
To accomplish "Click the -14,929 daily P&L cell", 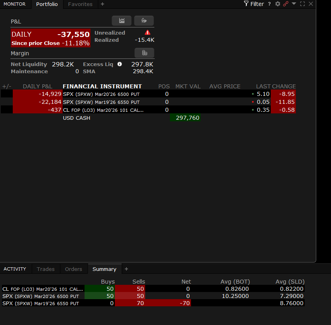I will click(37, 94).
